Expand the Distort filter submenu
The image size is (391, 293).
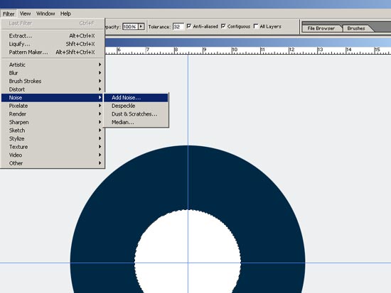53,89
